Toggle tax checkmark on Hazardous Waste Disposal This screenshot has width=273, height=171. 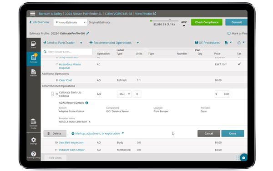[239, 64]
